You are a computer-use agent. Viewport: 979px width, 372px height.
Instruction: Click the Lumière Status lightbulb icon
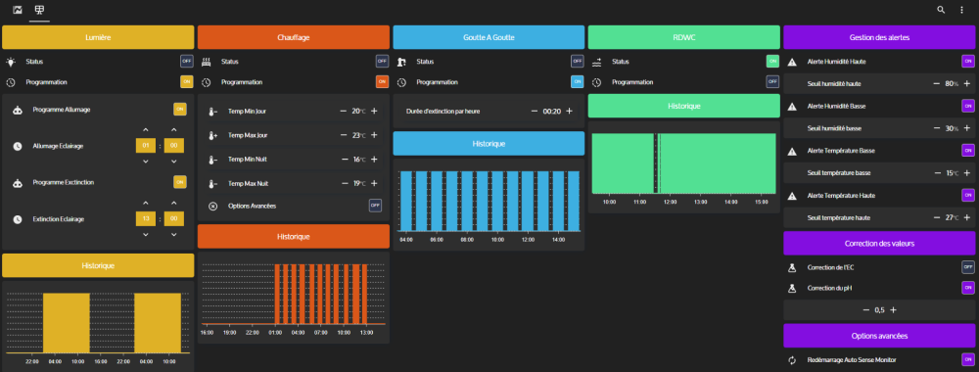(x=11, y=61)
